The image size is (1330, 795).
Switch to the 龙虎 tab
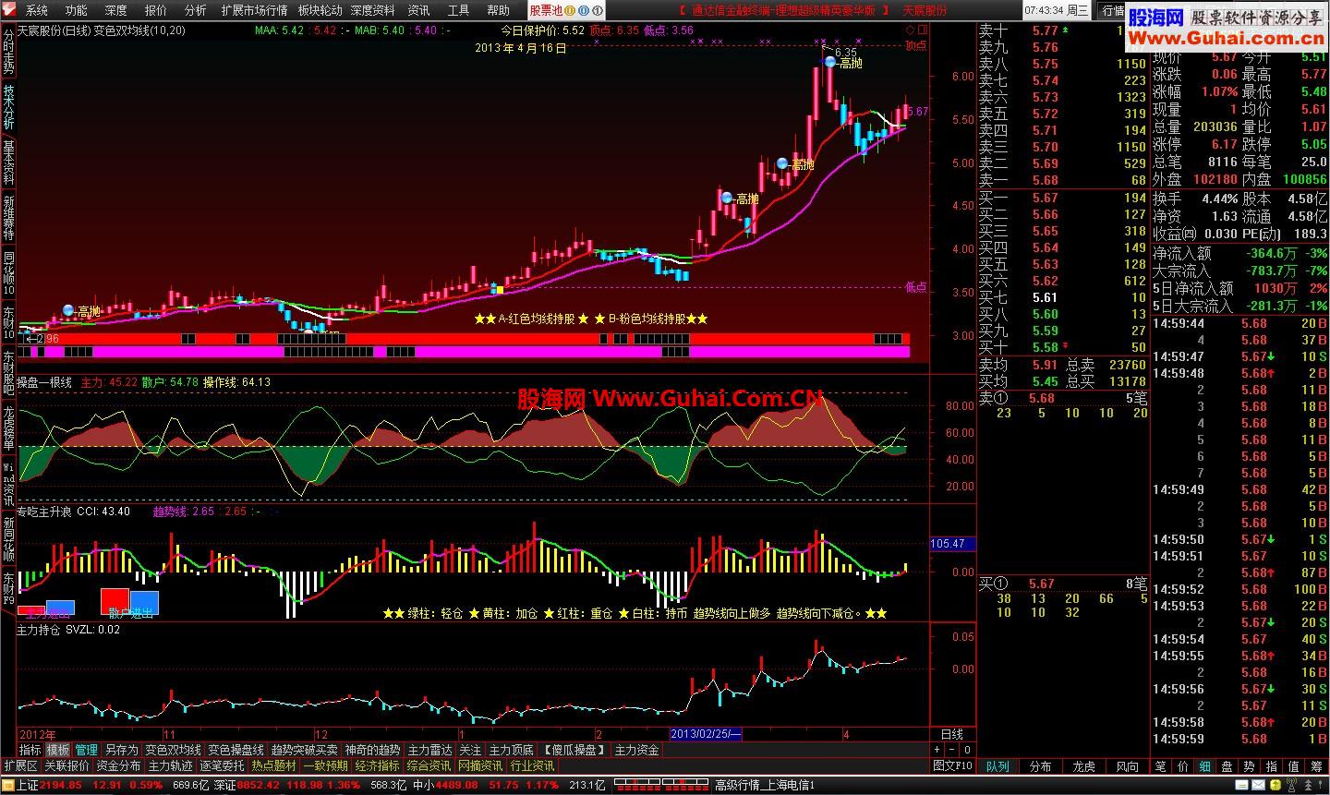tap(1083, 766)
